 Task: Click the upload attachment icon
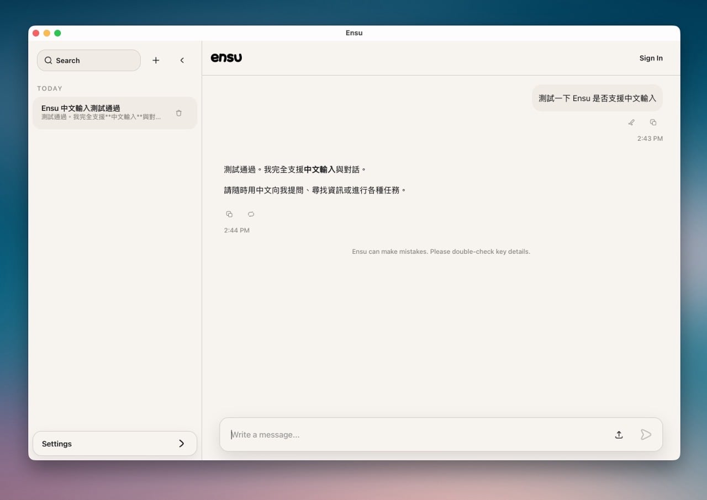tap(619, 435)
